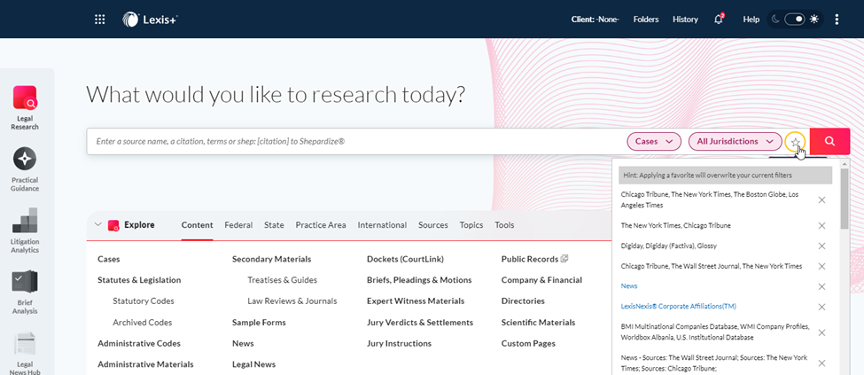
Task: Open Treatises & Guides
Action: 282,279
